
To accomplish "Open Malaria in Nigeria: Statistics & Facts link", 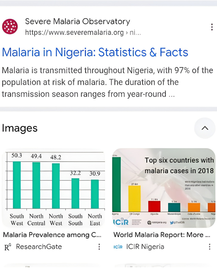I will click(x=95, y=52).
